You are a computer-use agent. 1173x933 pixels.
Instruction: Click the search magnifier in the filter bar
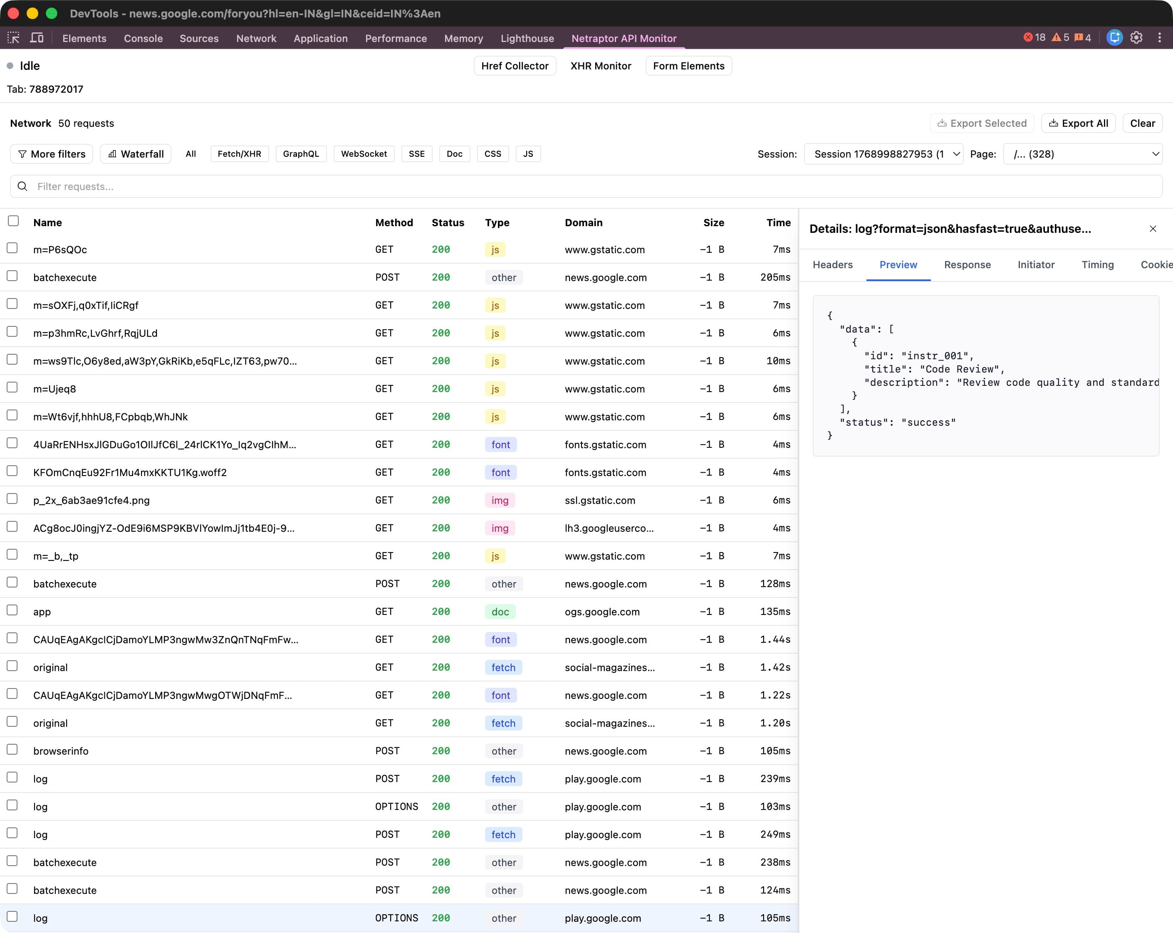(x=22, y=187)
